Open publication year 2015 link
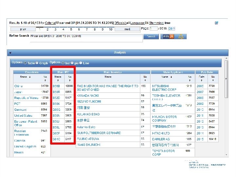 tap(200, 139)
